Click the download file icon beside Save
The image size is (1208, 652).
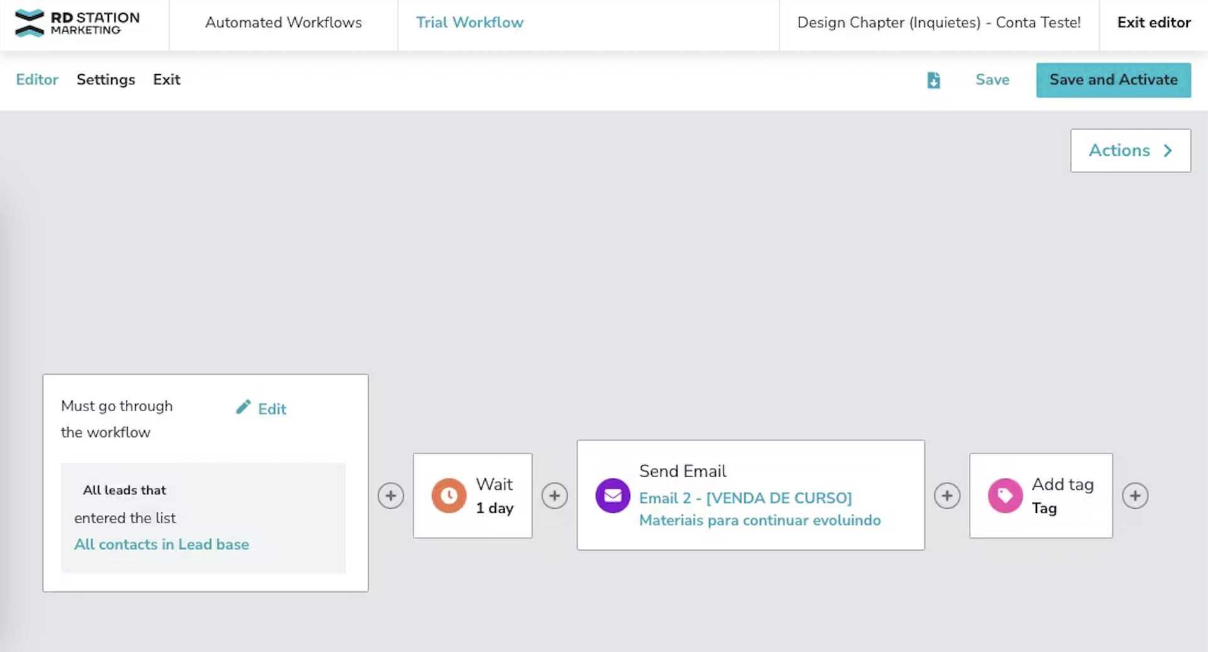click(x=934, y=80)
